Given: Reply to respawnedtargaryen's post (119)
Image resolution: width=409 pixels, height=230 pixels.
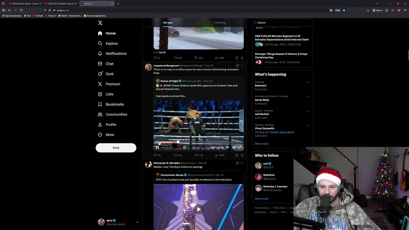Looking at the screenshot, I should [x=157, y=155].
